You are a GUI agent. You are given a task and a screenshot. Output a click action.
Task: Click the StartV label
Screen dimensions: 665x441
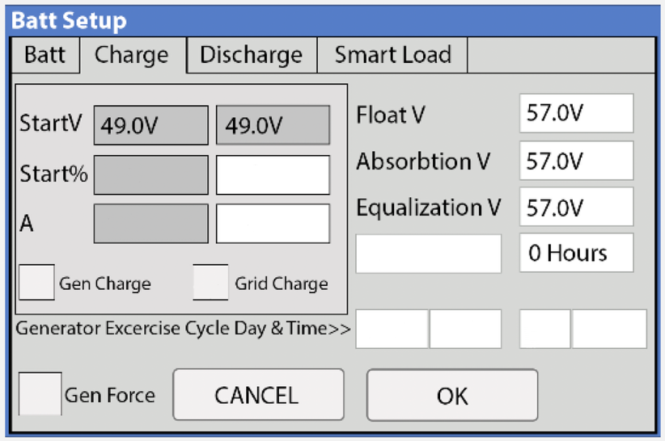coord(51,123)
